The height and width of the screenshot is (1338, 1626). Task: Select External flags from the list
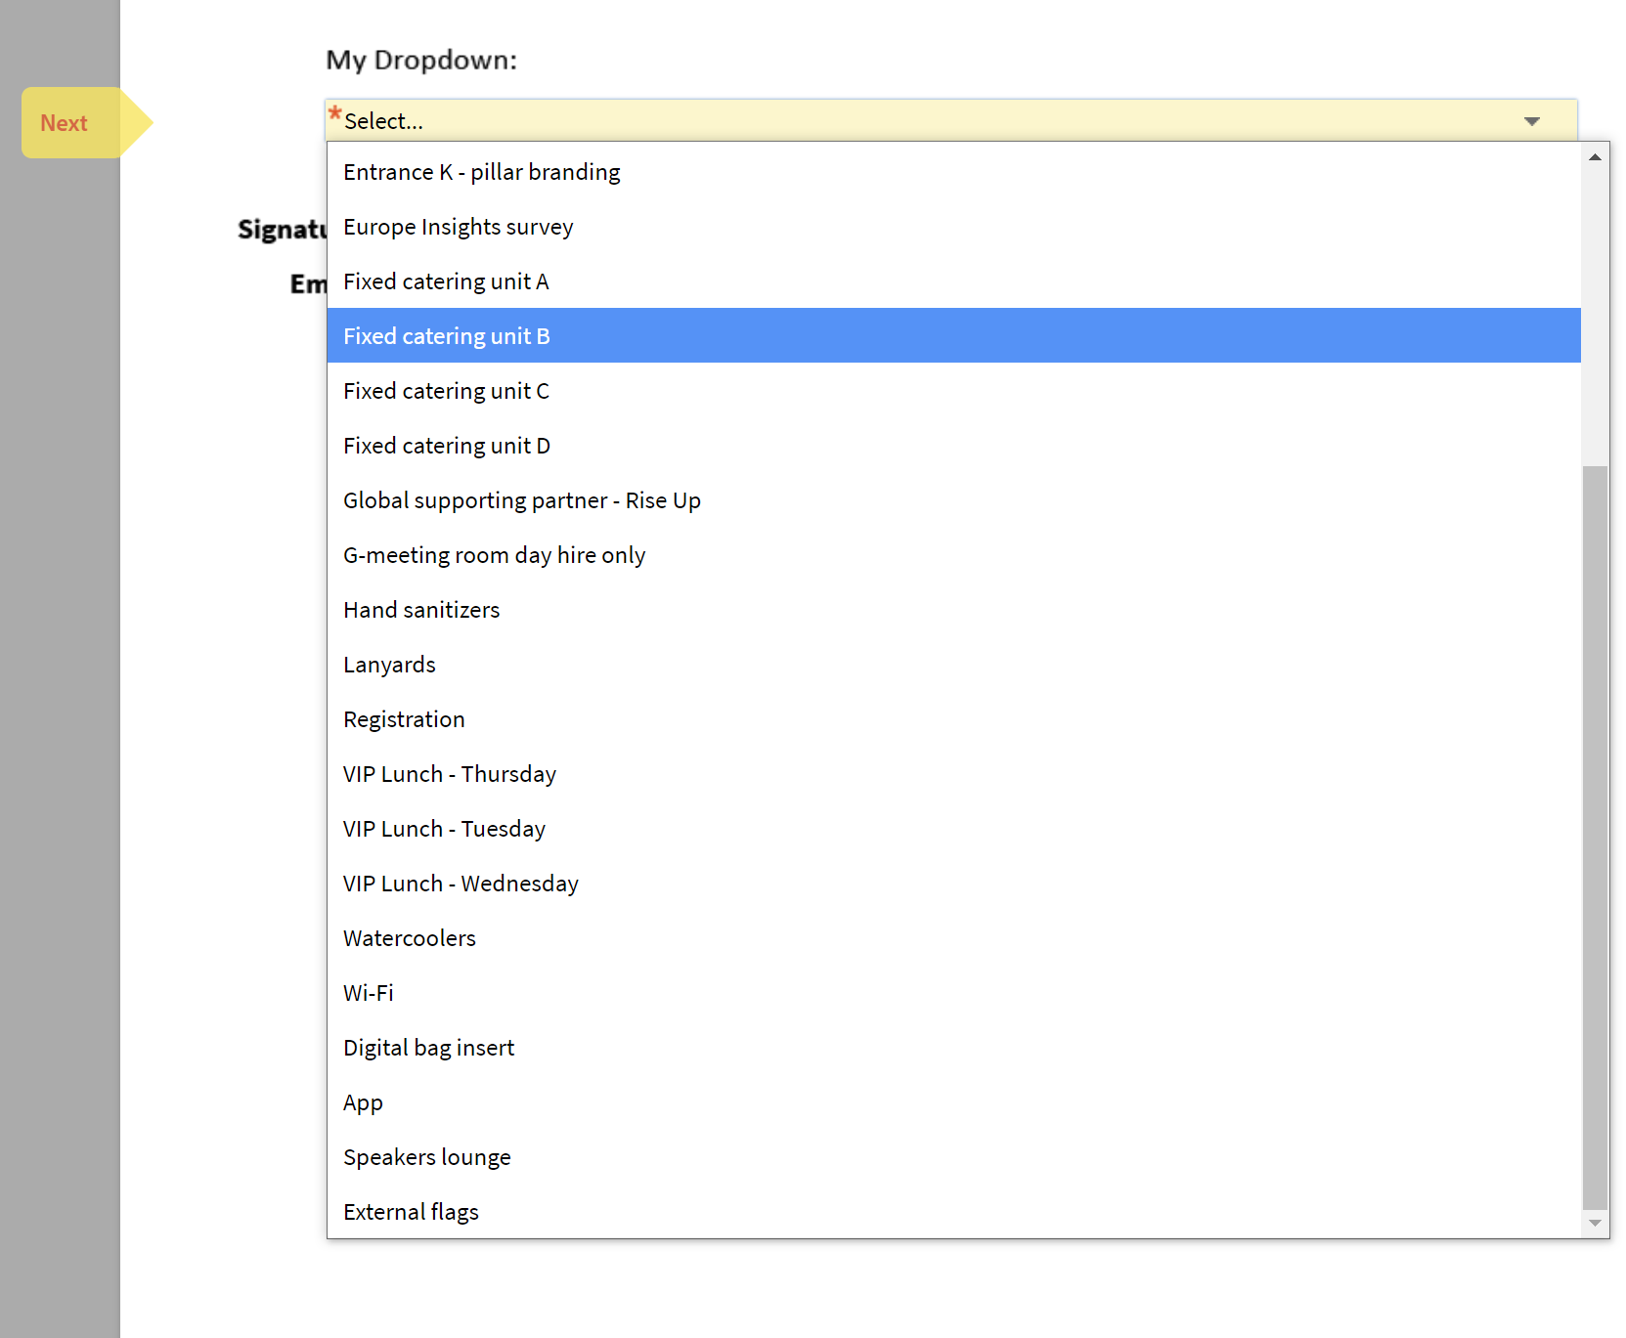pos(411,1212)
